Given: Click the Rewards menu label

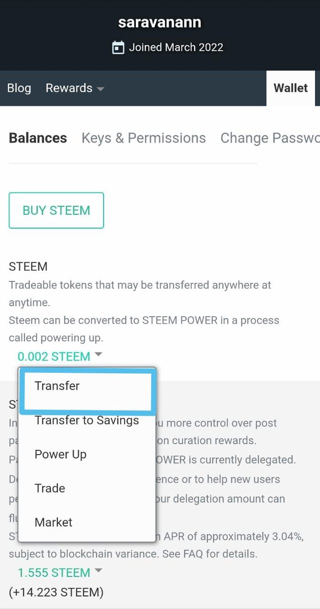Looking at the screenshot, I should [69, 88].
